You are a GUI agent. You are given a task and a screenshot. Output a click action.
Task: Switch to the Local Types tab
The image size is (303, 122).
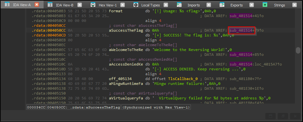pos(151,5)
